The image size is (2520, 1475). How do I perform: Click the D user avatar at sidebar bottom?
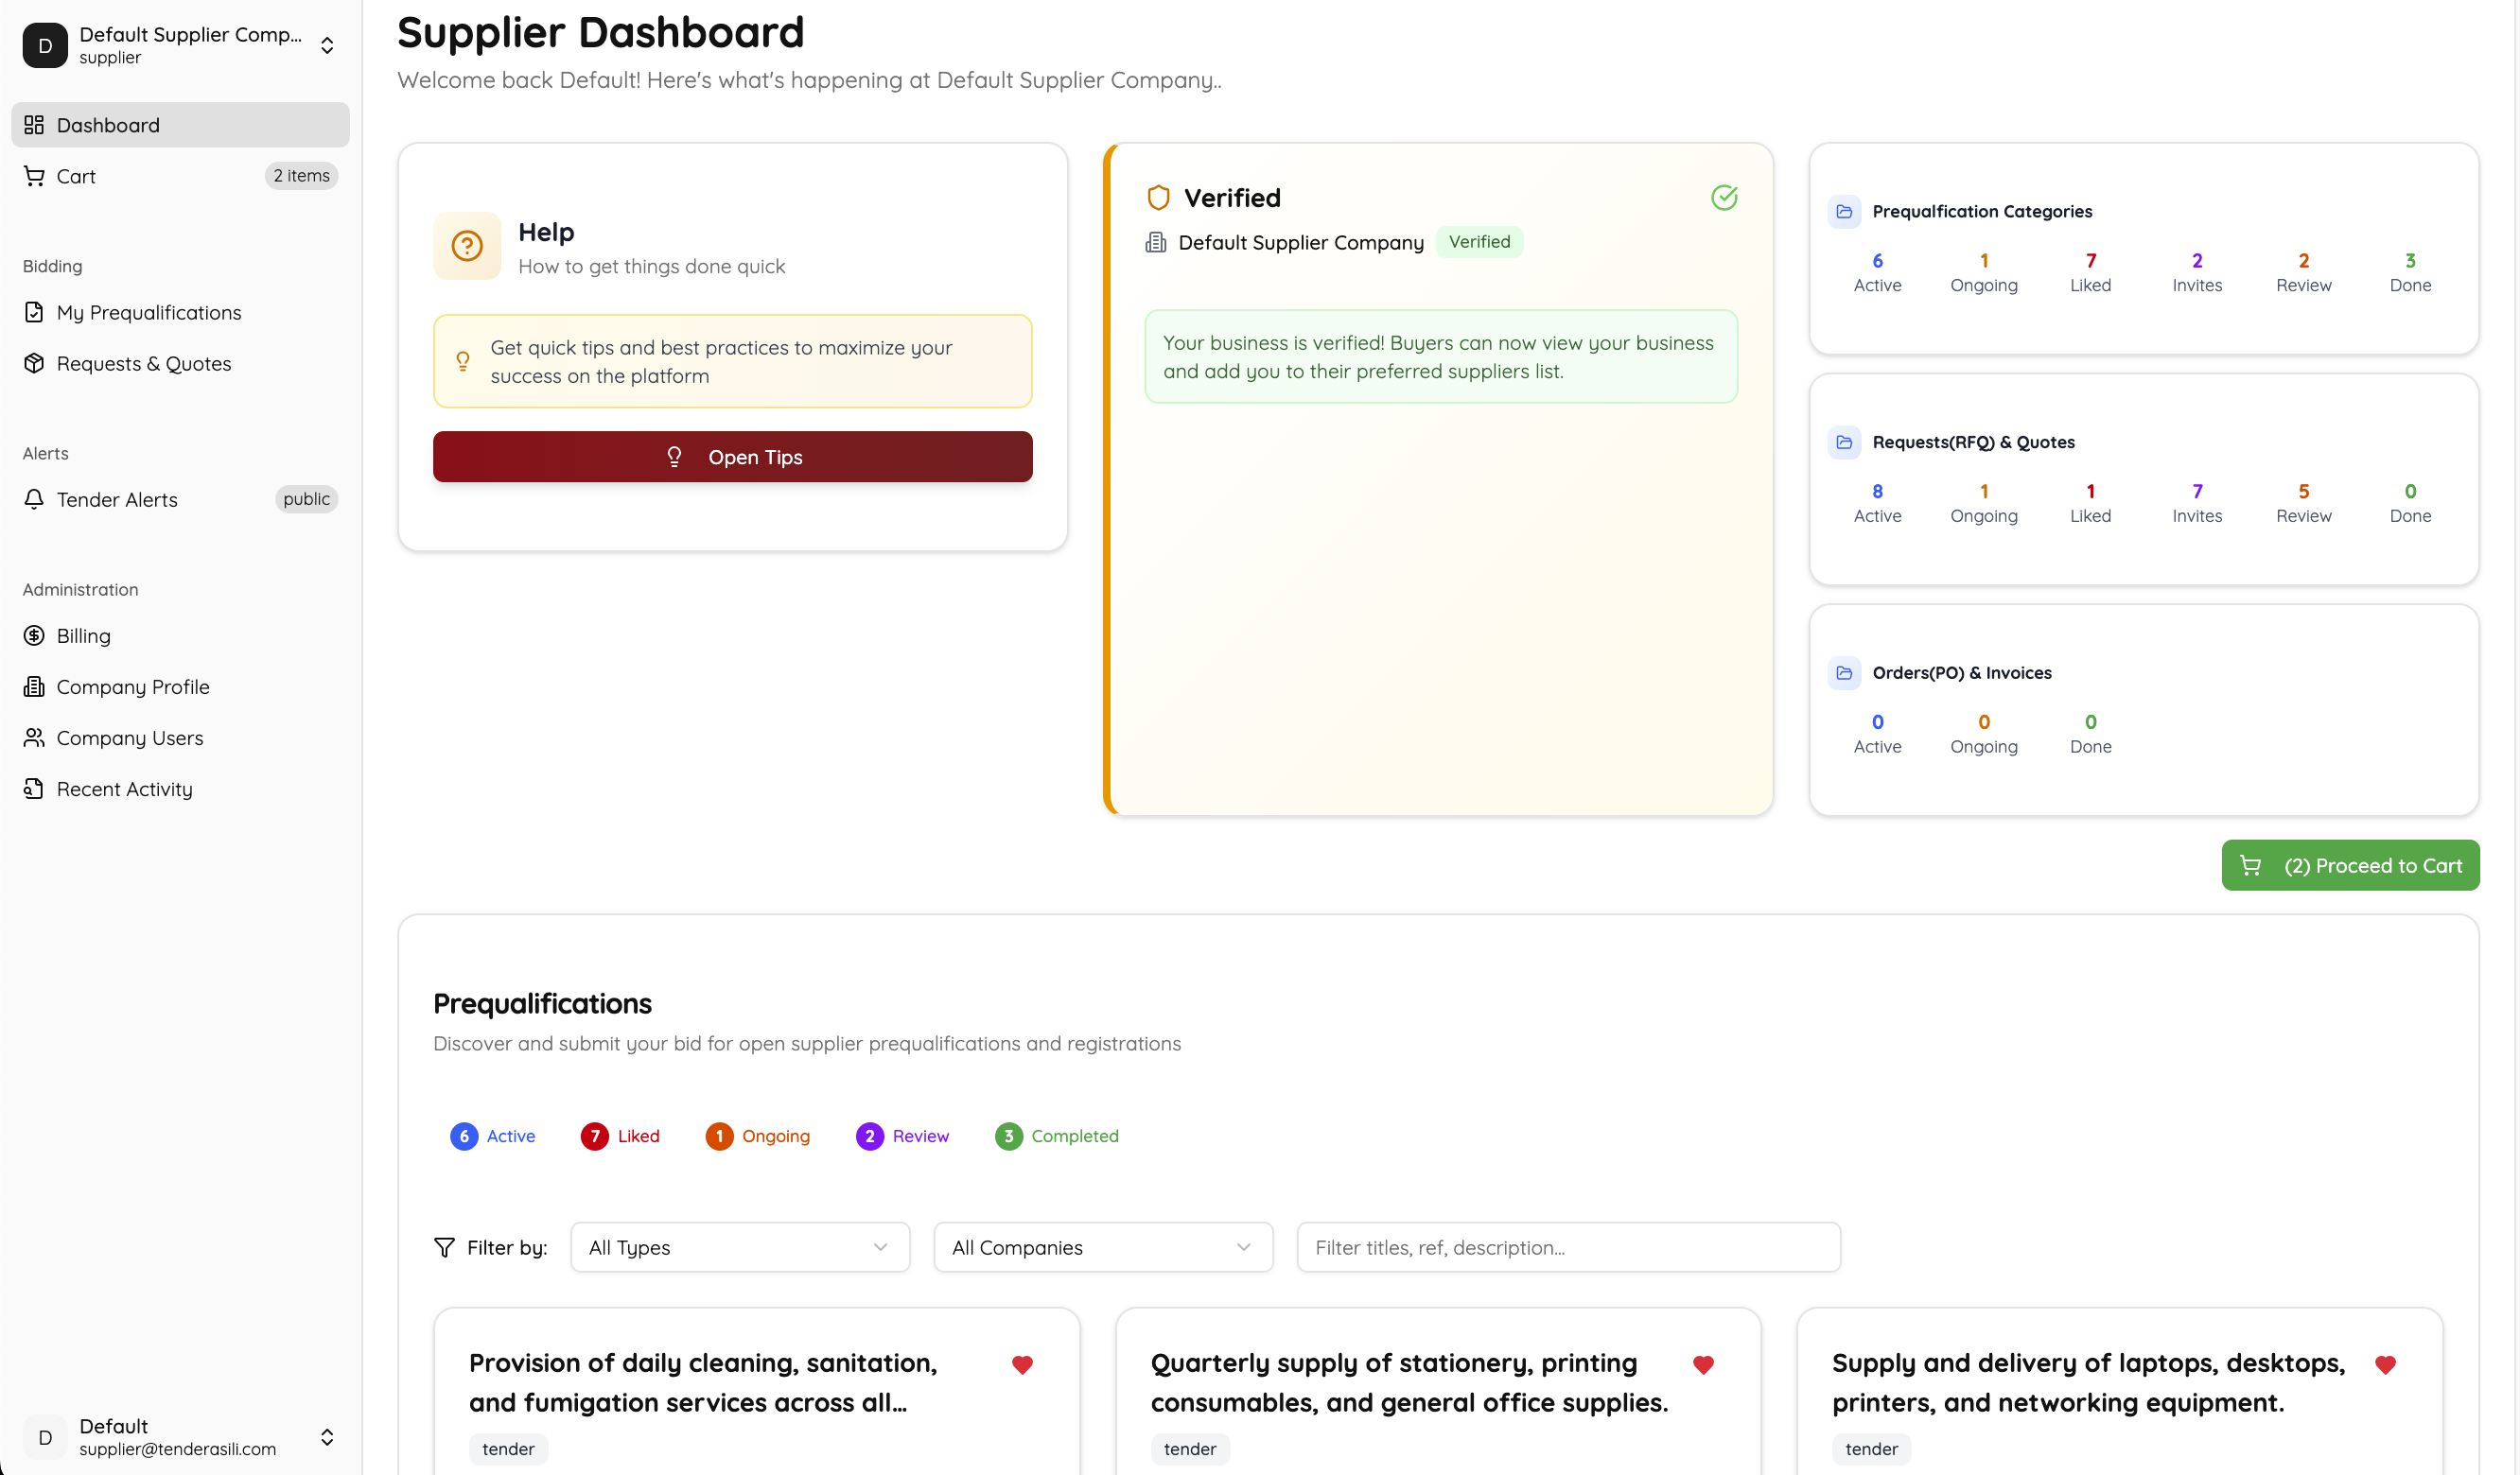coord(45,1437)
